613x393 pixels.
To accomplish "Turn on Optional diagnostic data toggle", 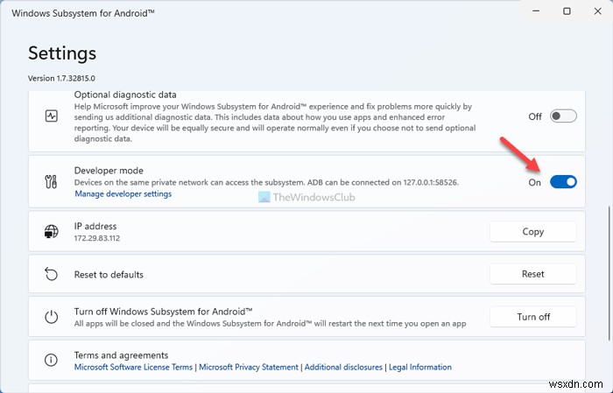I will pos(564,116).
